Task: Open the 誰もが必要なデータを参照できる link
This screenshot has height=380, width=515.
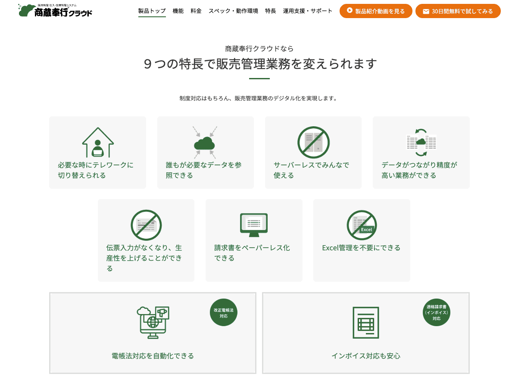Action: (206, 153)
